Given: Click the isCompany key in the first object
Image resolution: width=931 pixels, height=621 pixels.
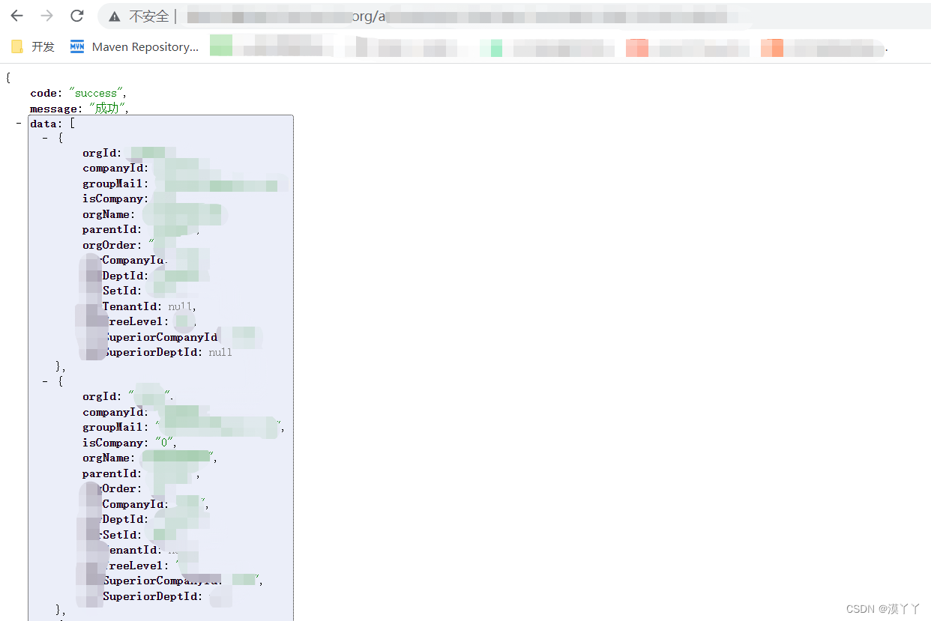Looking at the screenshot, I should pyautogui.click(x=115, y=199).
